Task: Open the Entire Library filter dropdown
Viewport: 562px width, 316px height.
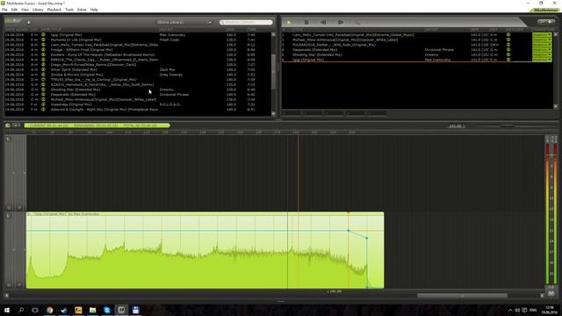Action: (x=184, y=22)
